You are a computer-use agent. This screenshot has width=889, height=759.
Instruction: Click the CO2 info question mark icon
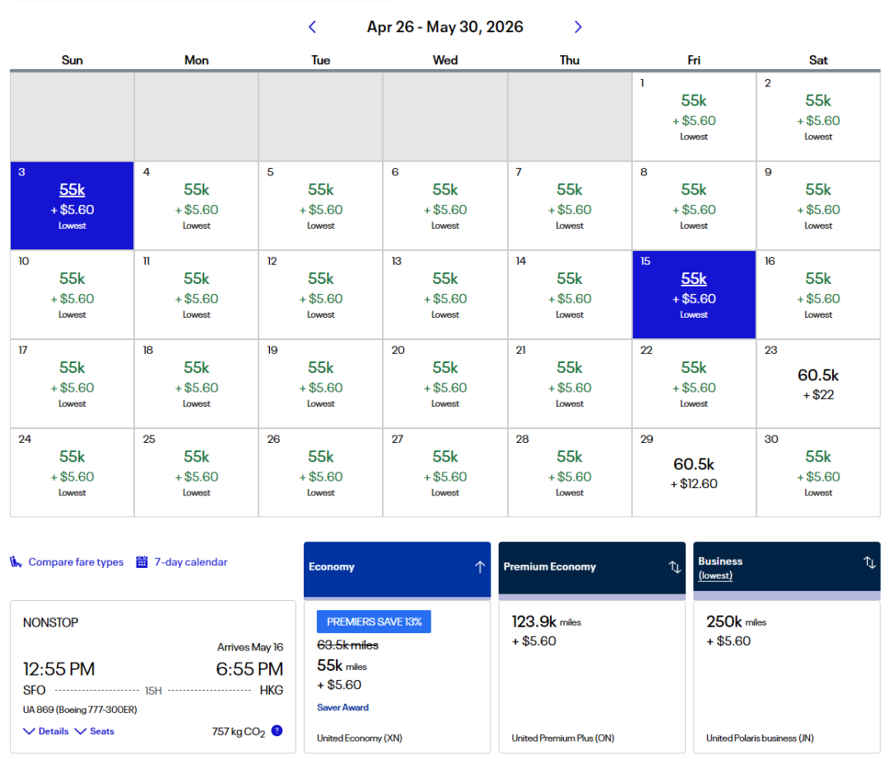click(277, 730)
